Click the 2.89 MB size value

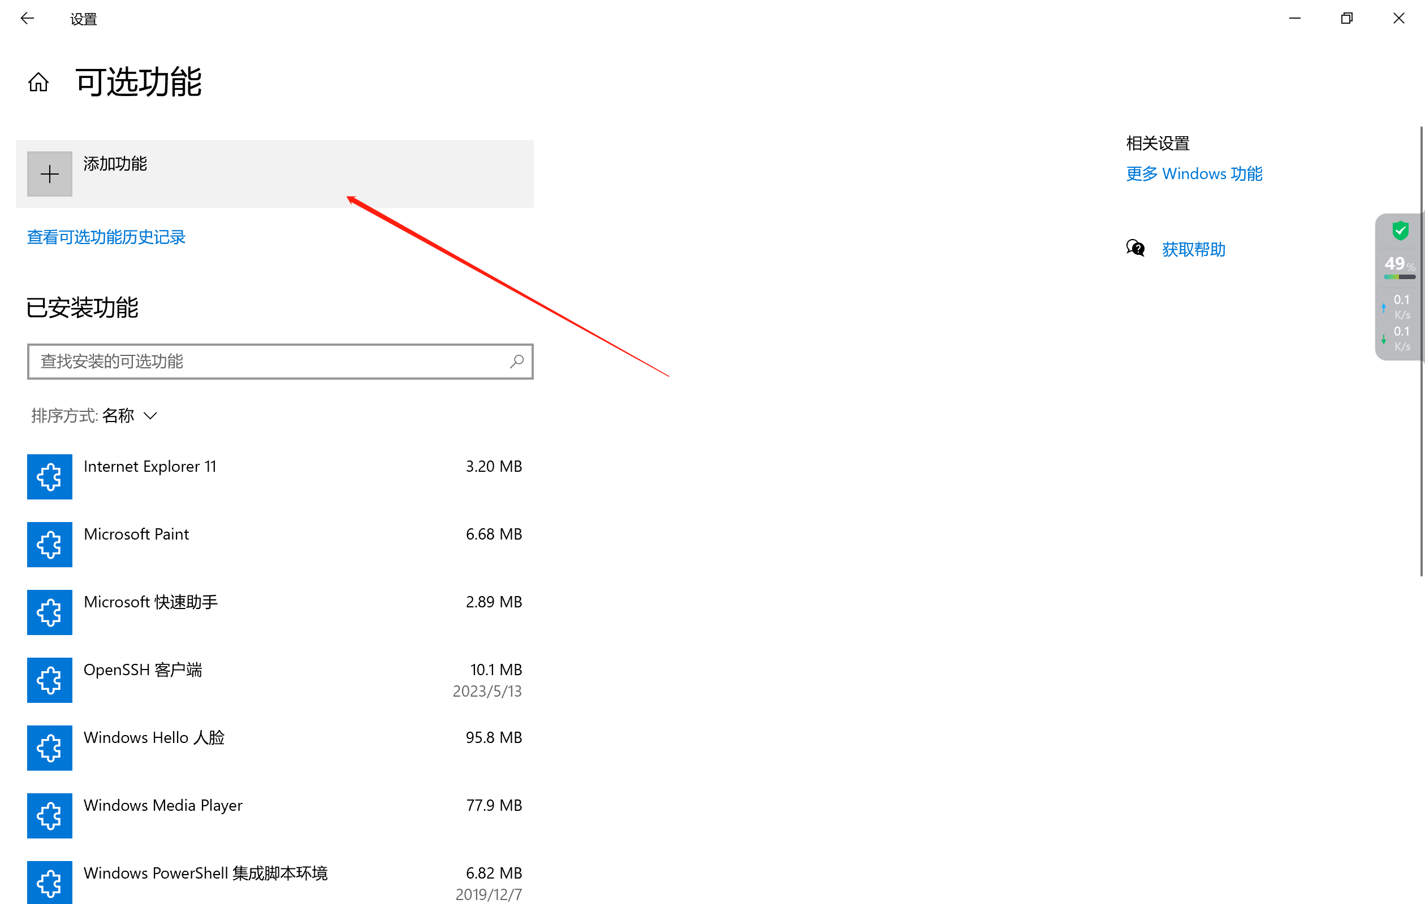494,602
